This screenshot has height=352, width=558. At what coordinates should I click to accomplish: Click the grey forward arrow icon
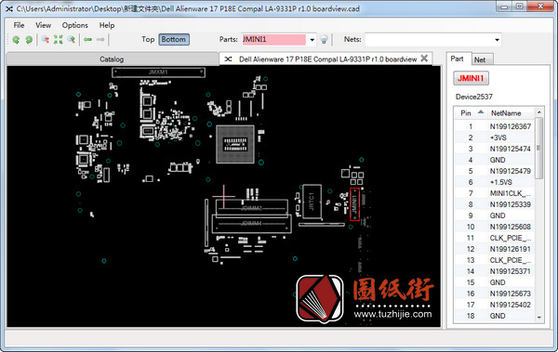[100, 39]
